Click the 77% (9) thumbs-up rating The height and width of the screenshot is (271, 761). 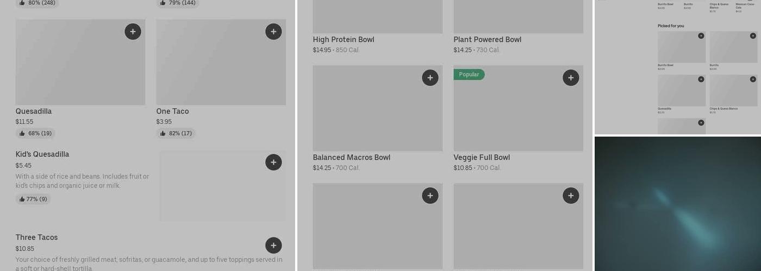(x=33, y=199)
